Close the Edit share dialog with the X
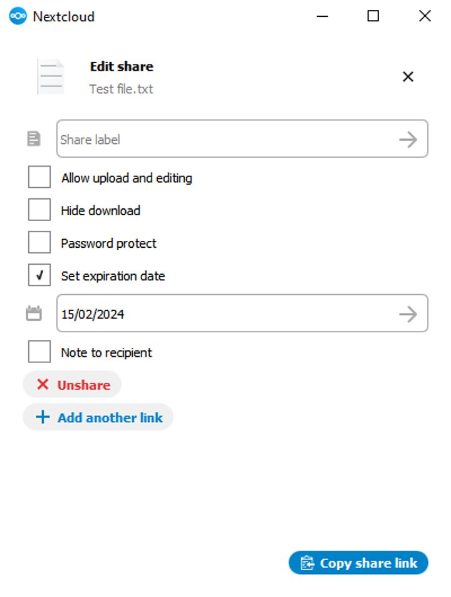 [x=408, y=76]
